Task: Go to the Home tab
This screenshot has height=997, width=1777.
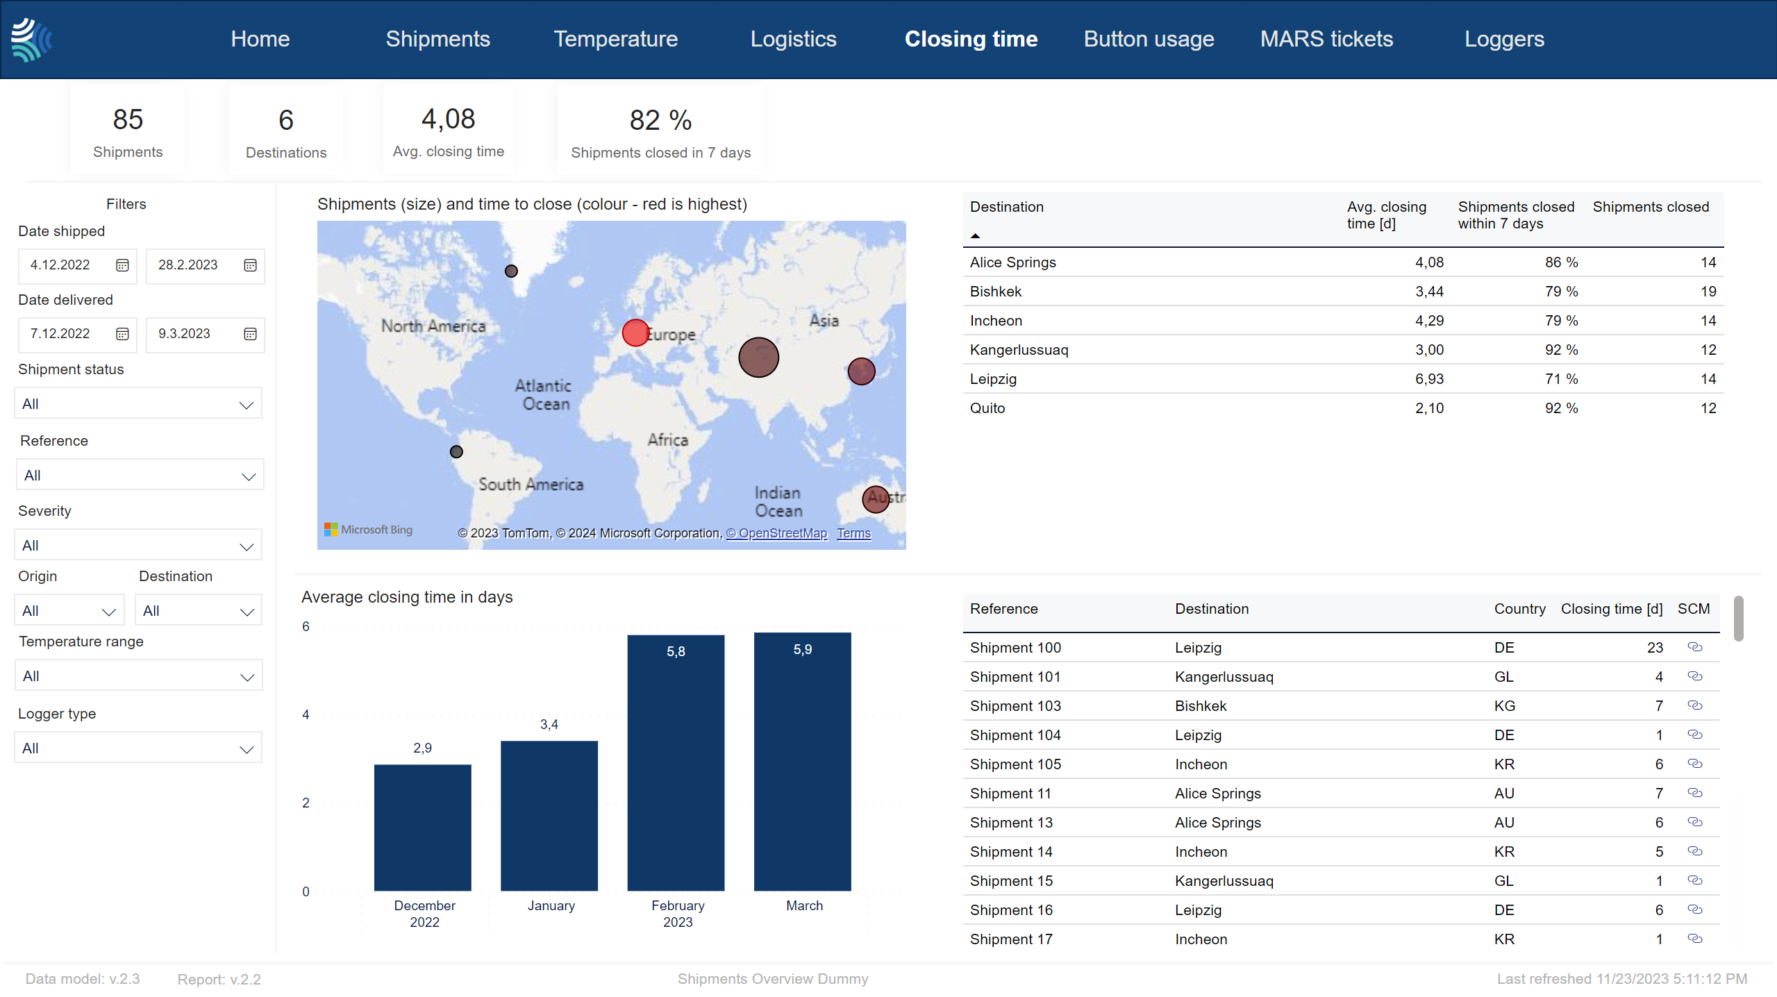Action: 260,39
